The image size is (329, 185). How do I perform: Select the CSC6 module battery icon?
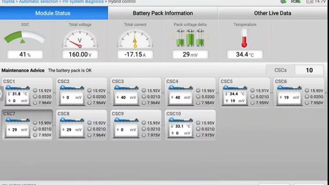click(289, 96)
